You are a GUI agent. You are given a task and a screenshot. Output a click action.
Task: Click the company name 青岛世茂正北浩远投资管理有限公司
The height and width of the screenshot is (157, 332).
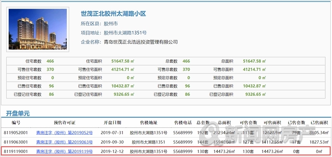tap(141, 42)
